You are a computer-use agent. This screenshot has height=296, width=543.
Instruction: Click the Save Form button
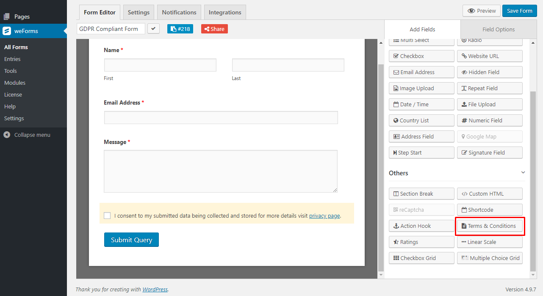[x=519, y=11]
